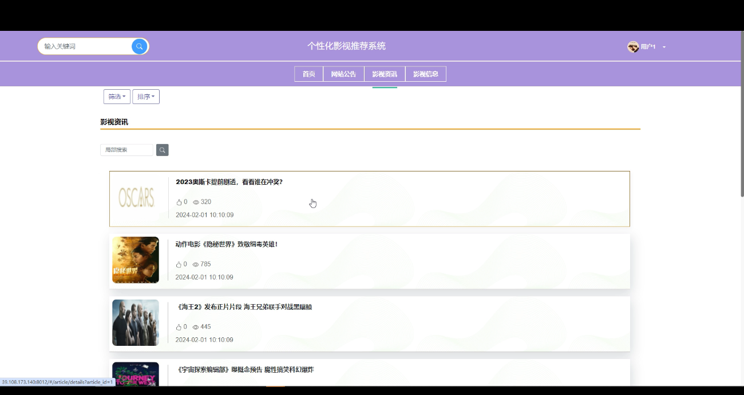Click the local search magnifier button
744x395 pixels.
coord(162,150)
